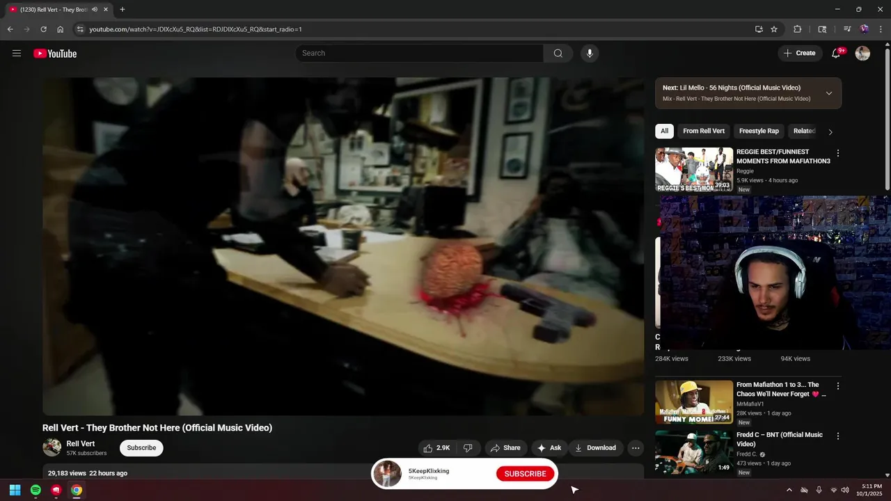Open Fredd C BNT video thumbnail

(694, 452)
